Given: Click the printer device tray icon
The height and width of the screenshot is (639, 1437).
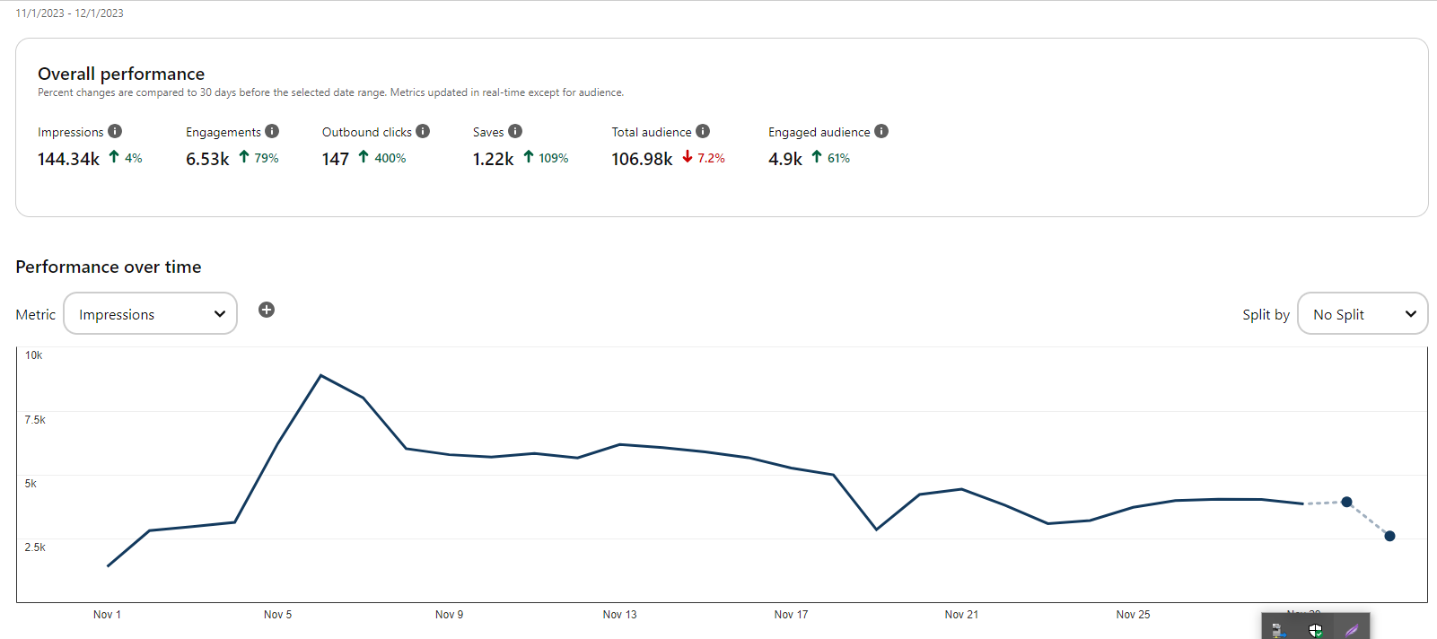Looking at the screenshot, I should pyautogui.click(x=1279, y=630).
